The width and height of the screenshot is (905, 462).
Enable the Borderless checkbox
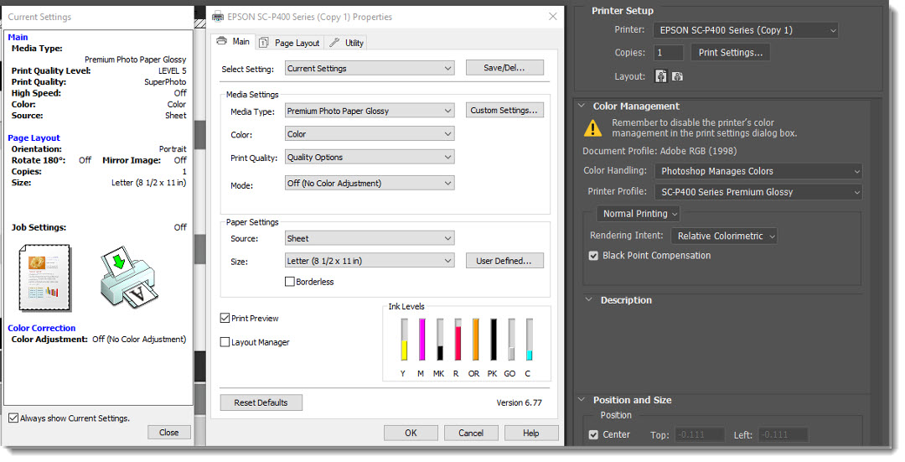pos(290,283)
